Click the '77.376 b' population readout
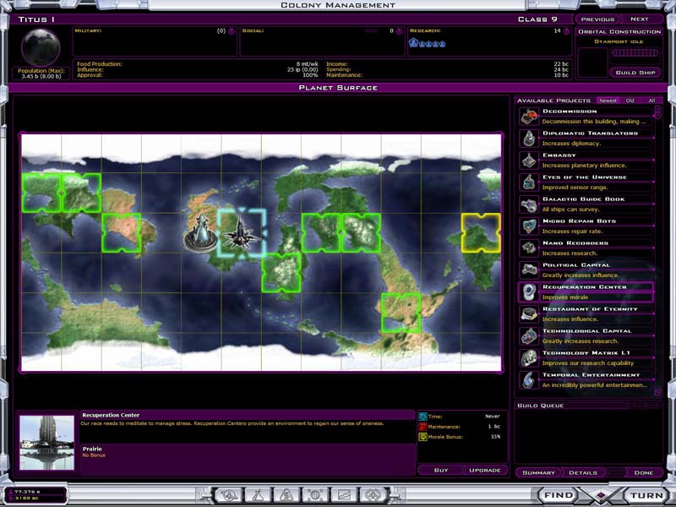 click(27, 492)
